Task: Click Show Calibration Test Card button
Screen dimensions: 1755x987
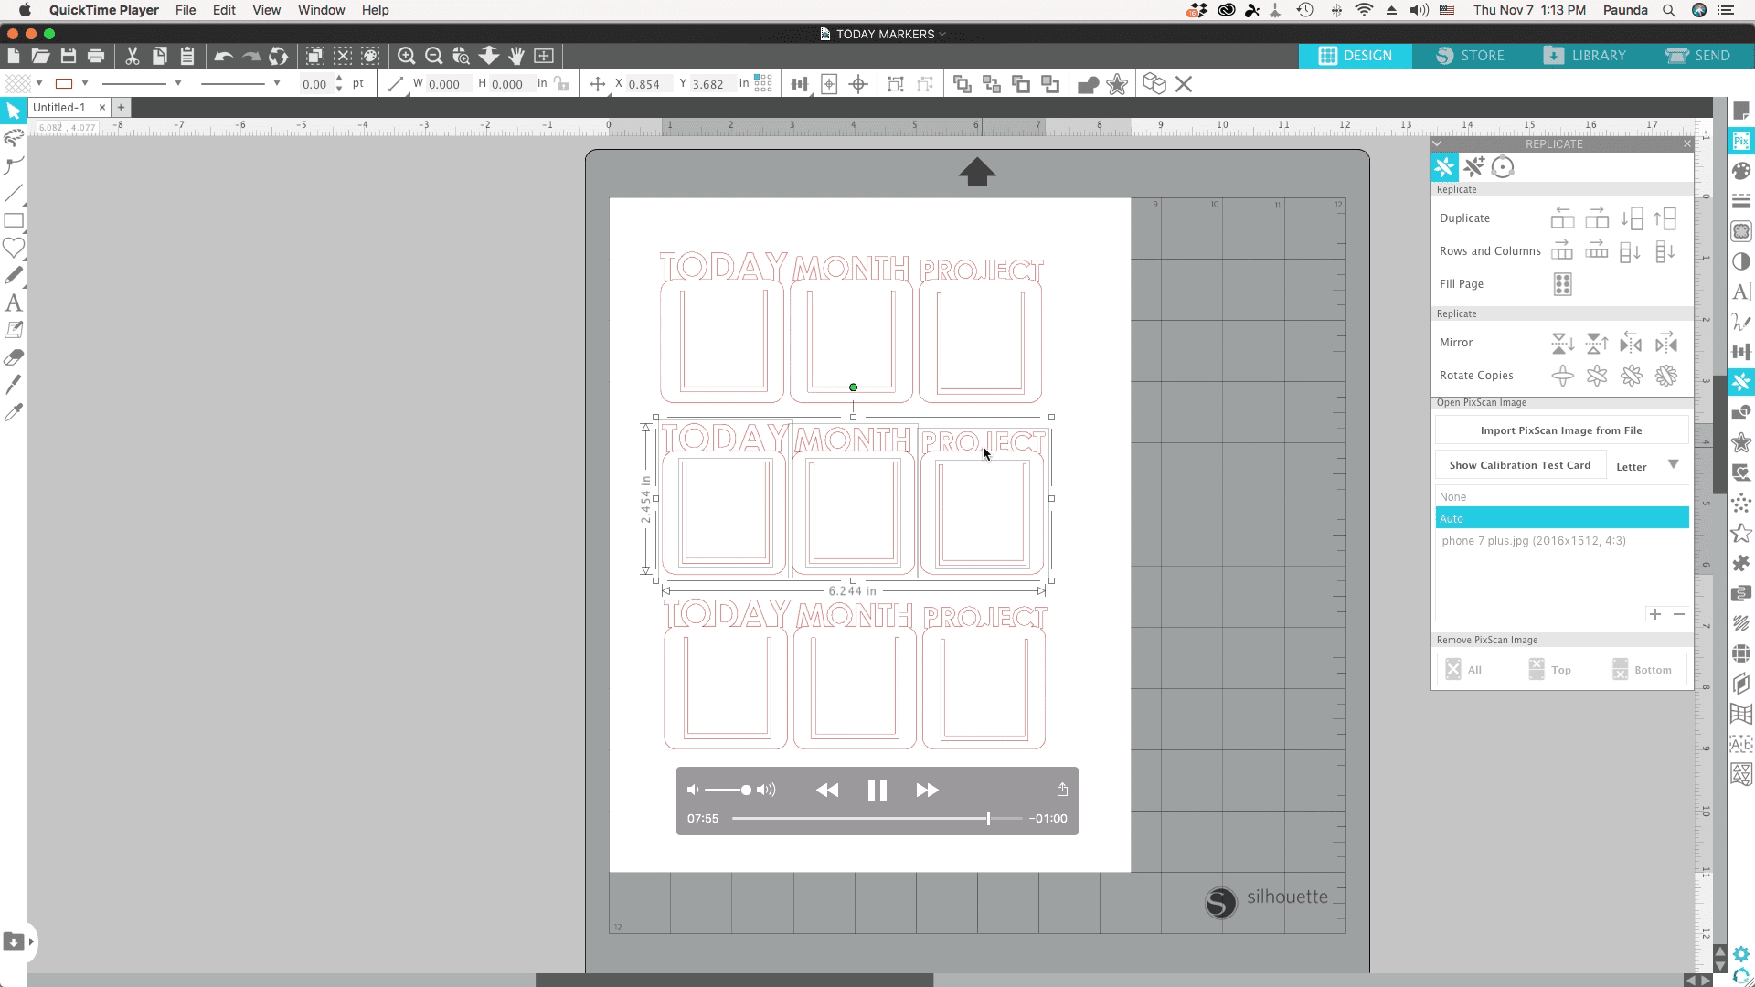Action: coord(1519,465)
